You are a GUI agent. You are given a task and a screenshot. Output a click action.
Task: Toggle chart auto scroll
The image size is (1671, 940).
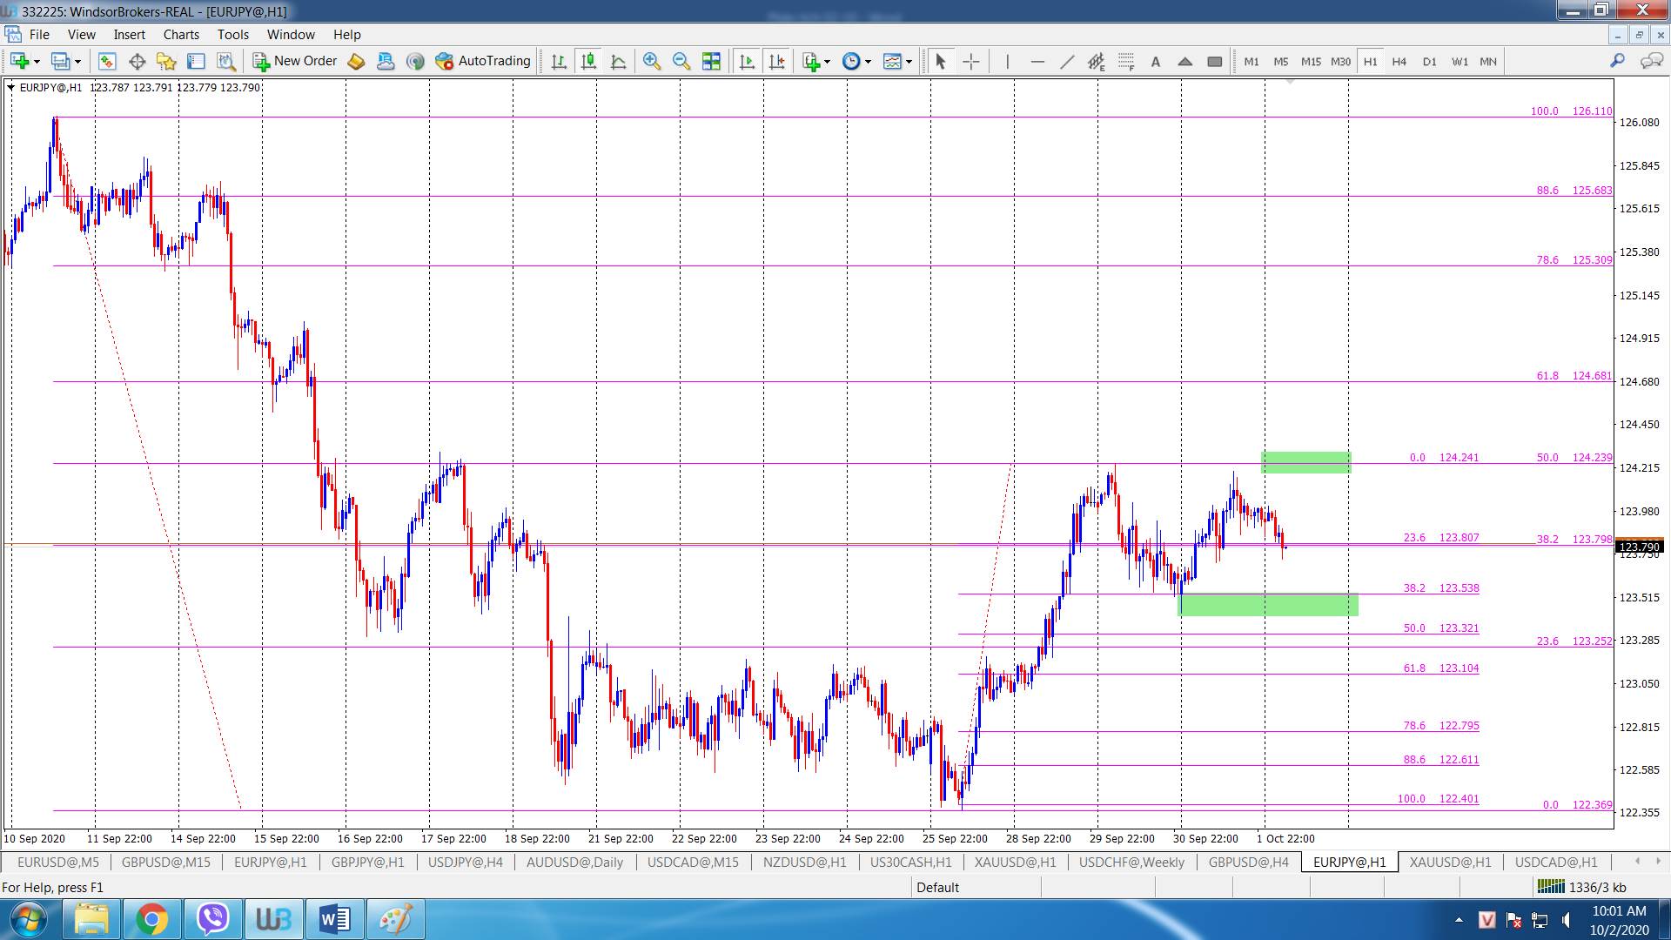747,61
